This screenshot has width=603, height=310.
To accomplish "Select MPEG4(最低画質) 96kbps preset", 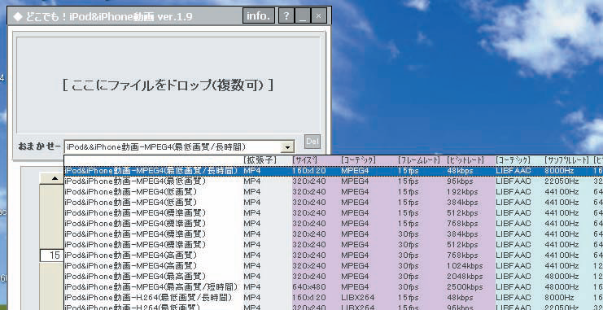I will pos(334,181).
